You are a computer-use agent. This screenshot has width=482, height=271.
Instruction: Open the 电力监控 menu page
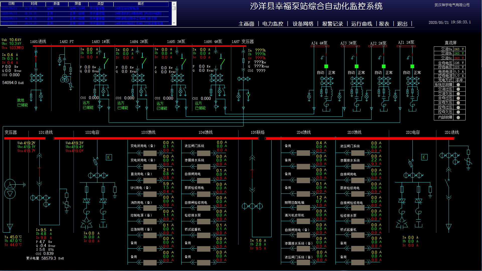(x=273, y=24)
